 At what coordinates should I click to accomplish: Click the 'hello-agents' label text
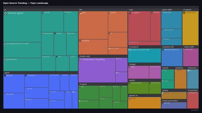(x=10, y=94)
